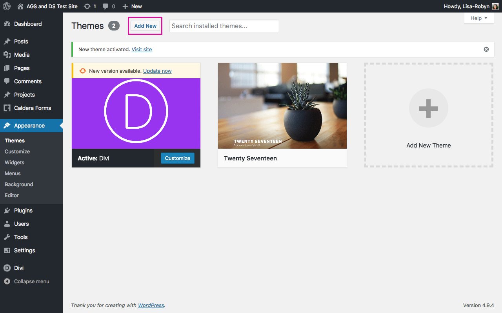Open the comments bubble icon in admin bar
The width and height of the screenshot is (502, 313).
pos(106,6)
